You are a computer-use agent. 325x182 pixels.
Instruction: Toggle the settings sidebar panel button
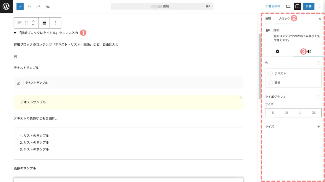297,6
